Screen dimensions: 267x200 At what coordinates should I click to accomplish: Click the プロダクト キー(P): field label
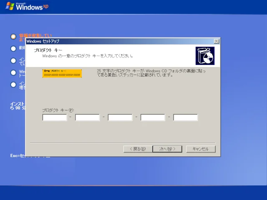pos(58,110)
